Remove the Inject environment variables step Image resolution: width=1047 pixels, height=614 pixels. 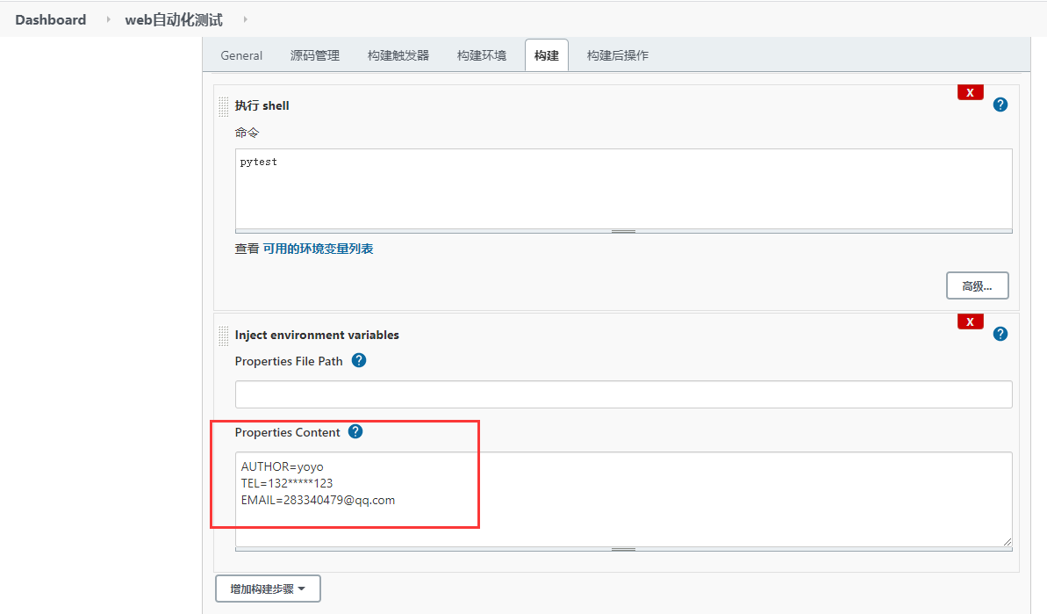coord(970,321)
